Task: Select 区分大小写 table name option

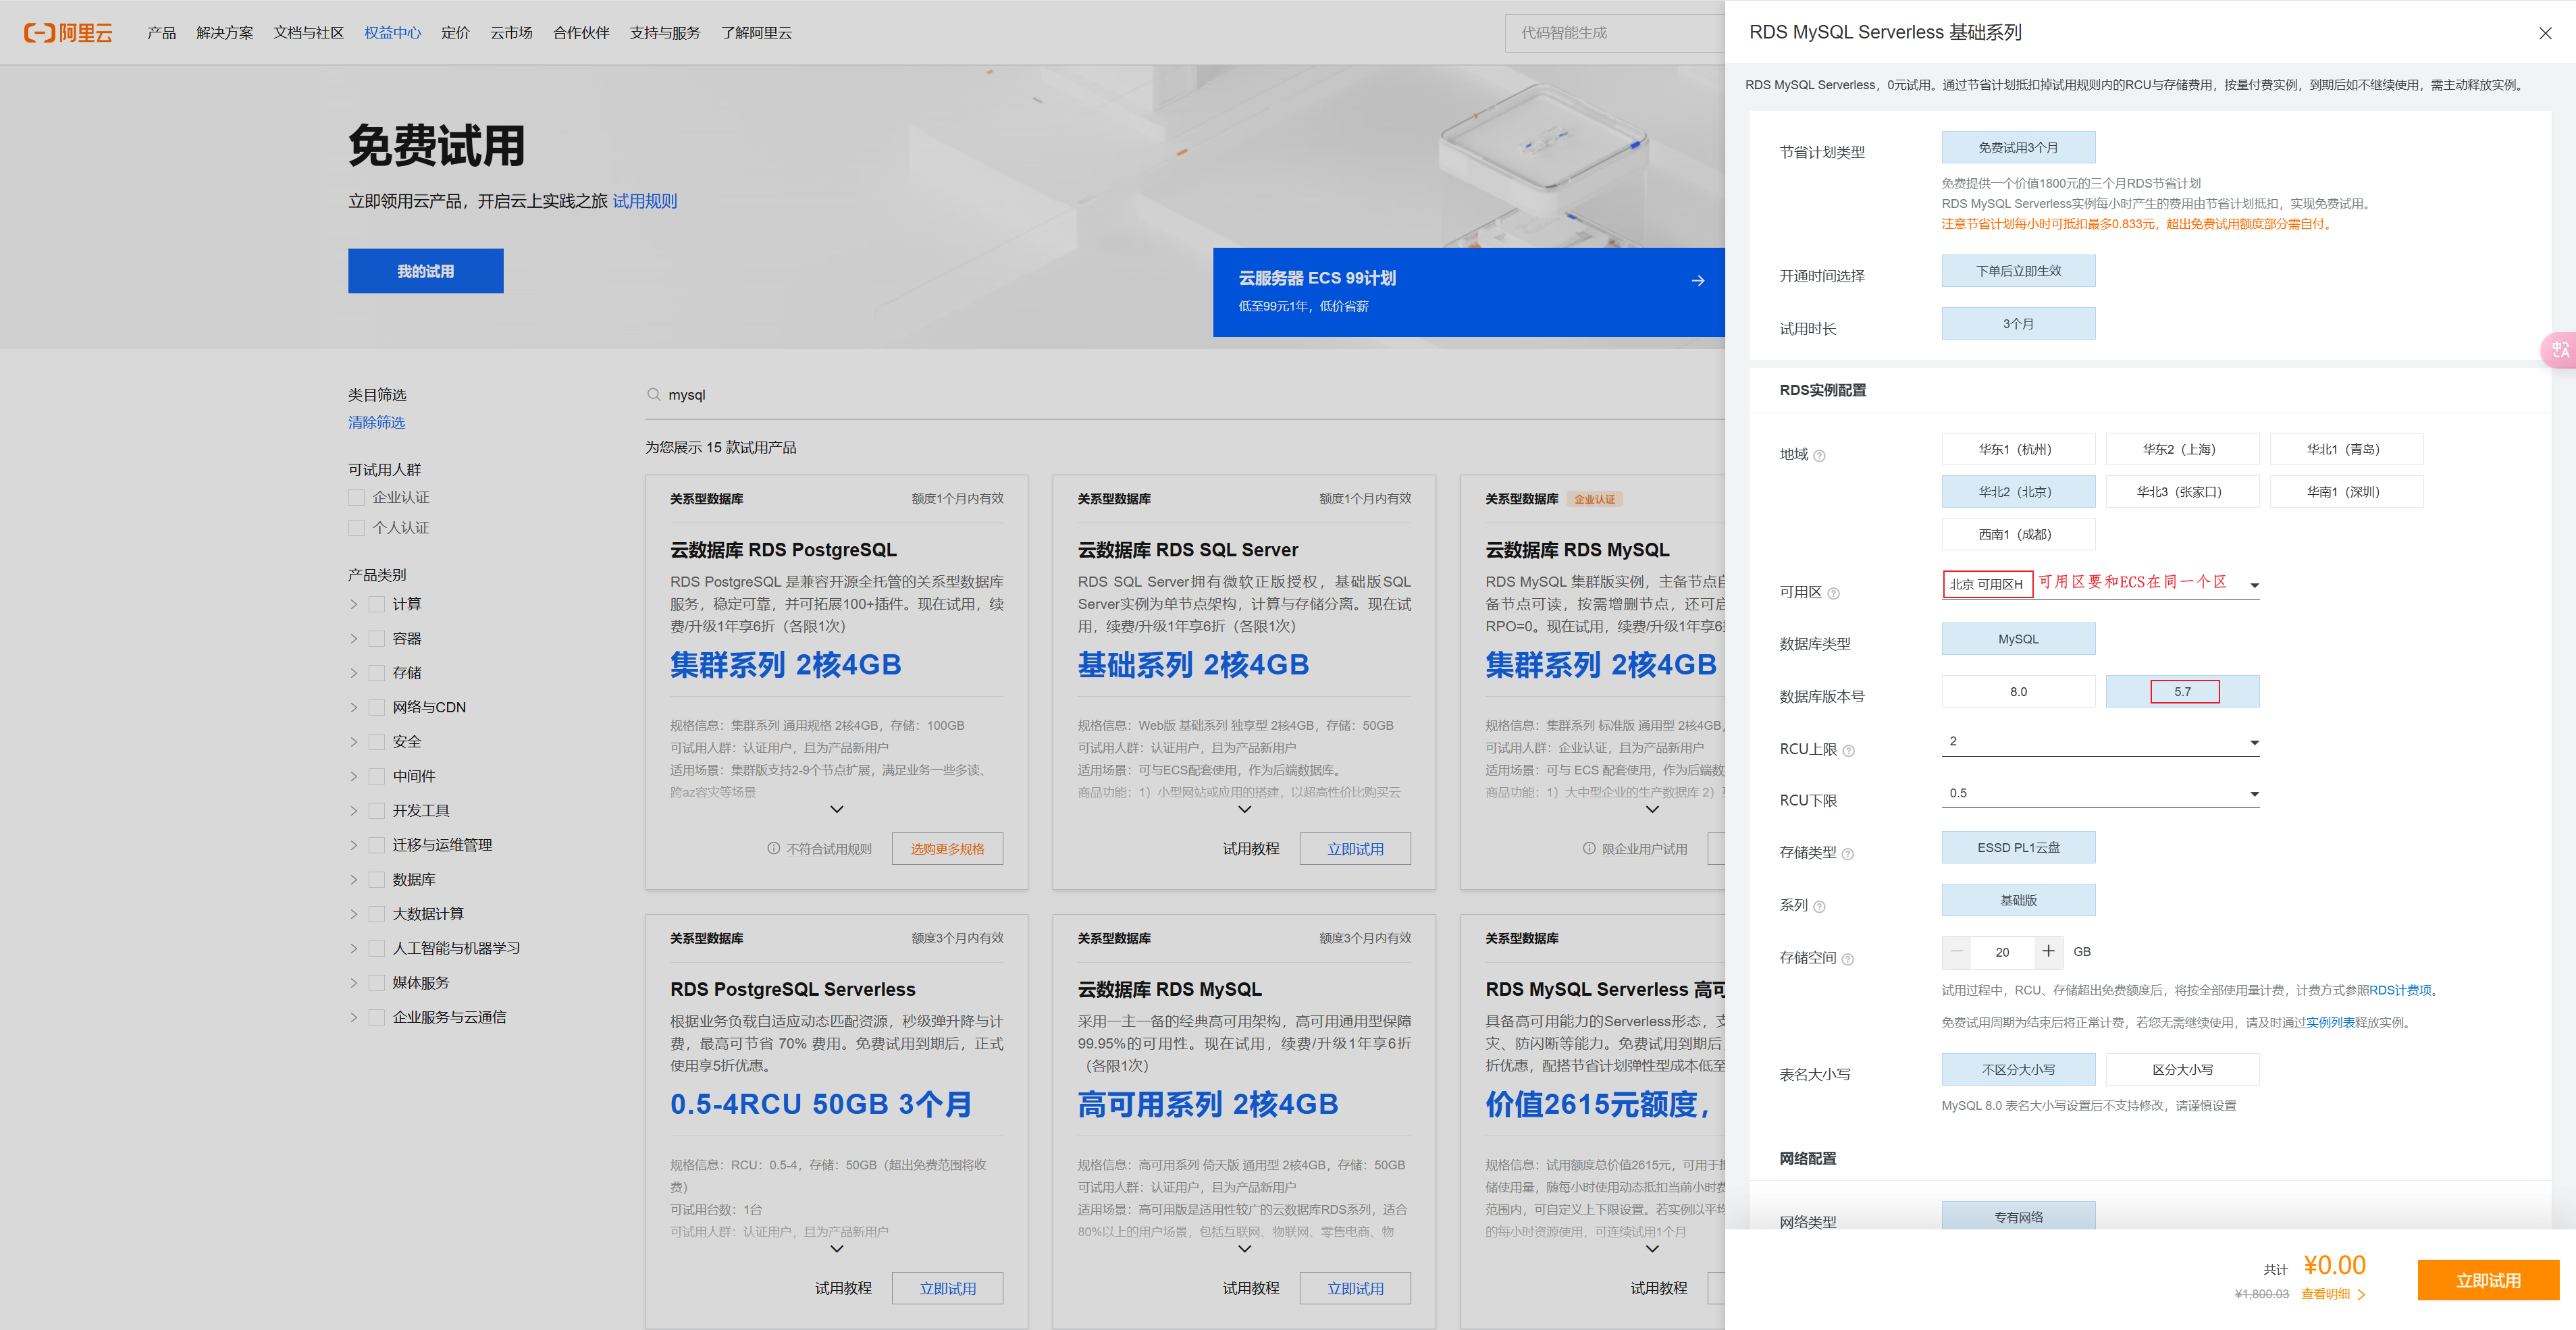Action: pyautogui.click(x=2182, y=1070)
